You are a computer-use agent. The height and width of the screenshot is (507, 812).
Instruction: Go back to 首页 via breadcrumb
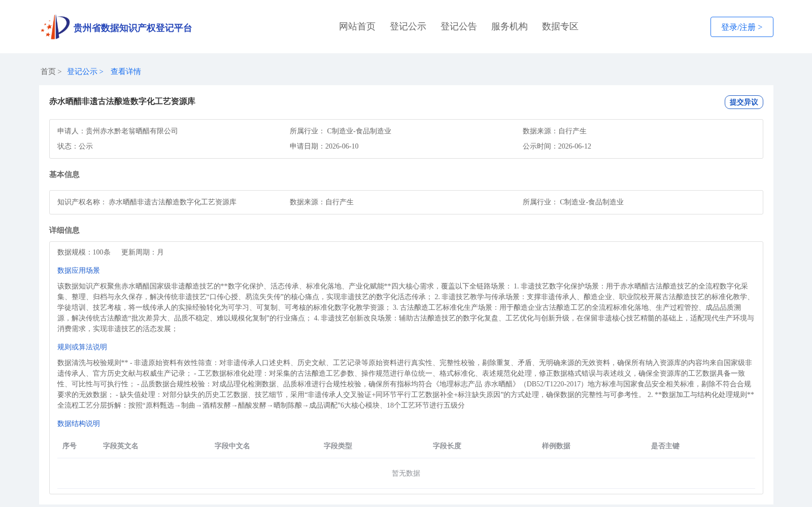[48, 71]
